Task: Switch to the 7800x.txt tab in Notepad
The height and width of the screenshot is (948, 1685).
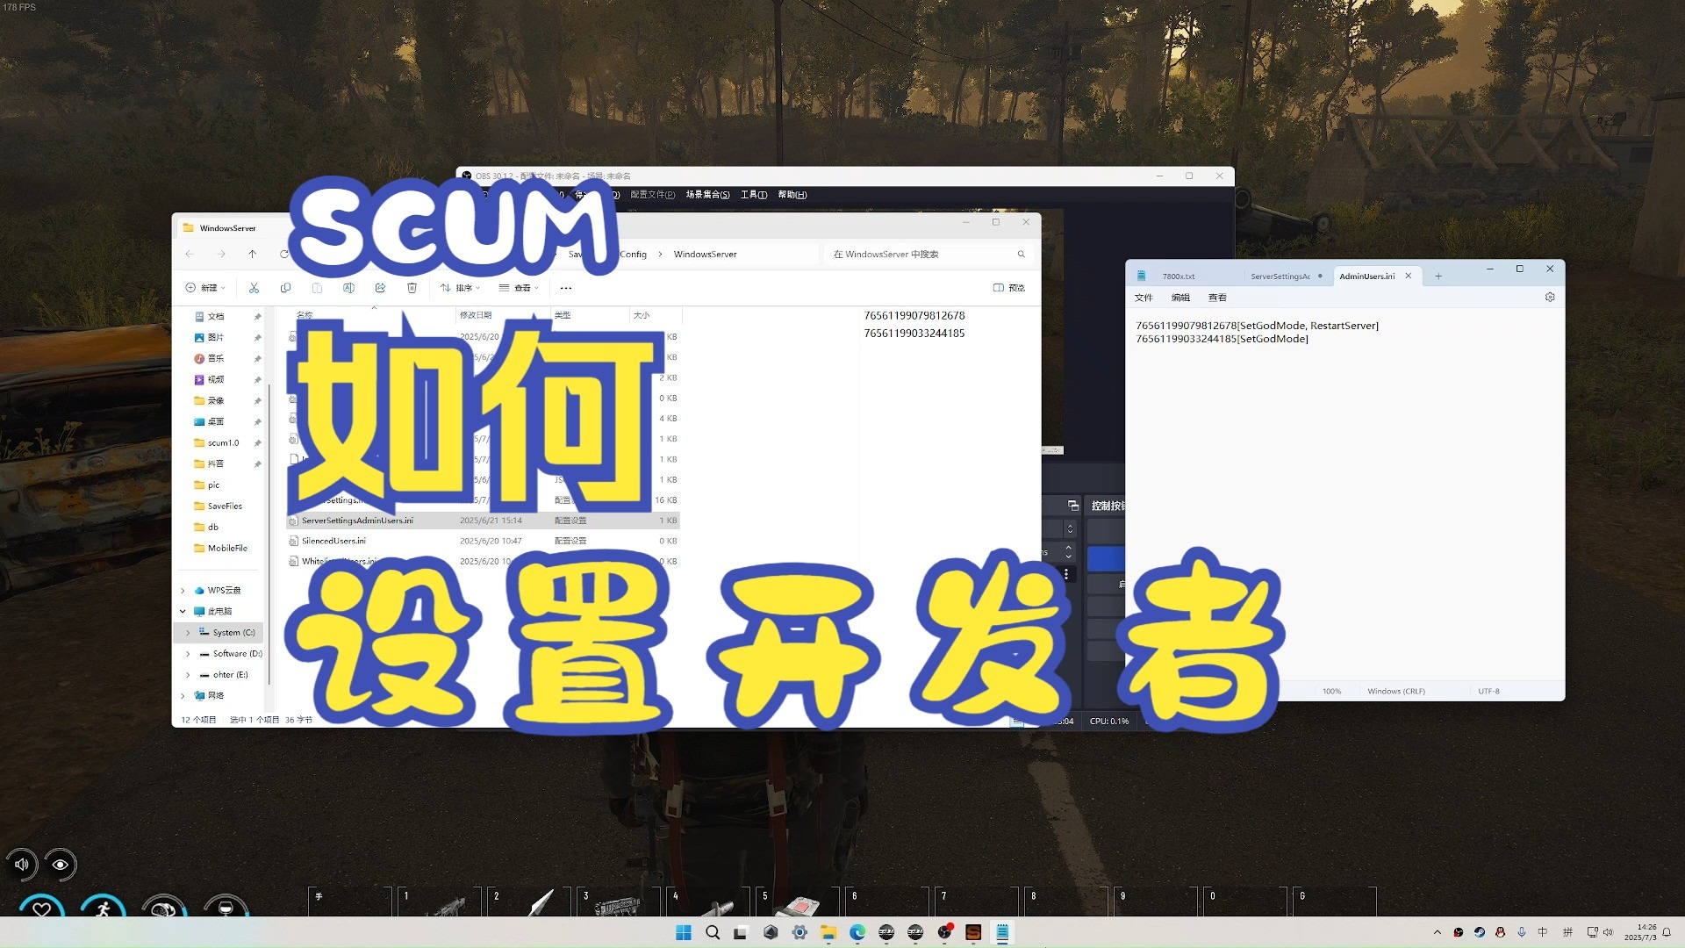Action: coord(1178,276)
